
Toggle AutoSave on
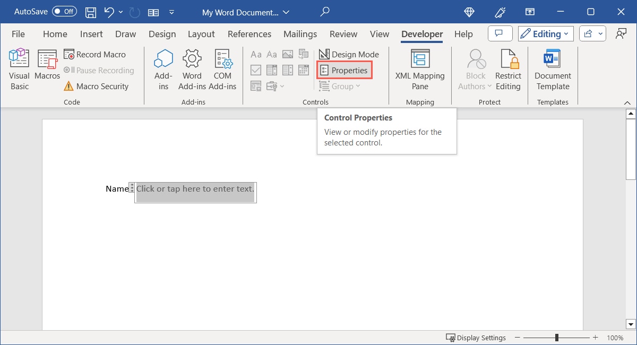tap(63, 11)
